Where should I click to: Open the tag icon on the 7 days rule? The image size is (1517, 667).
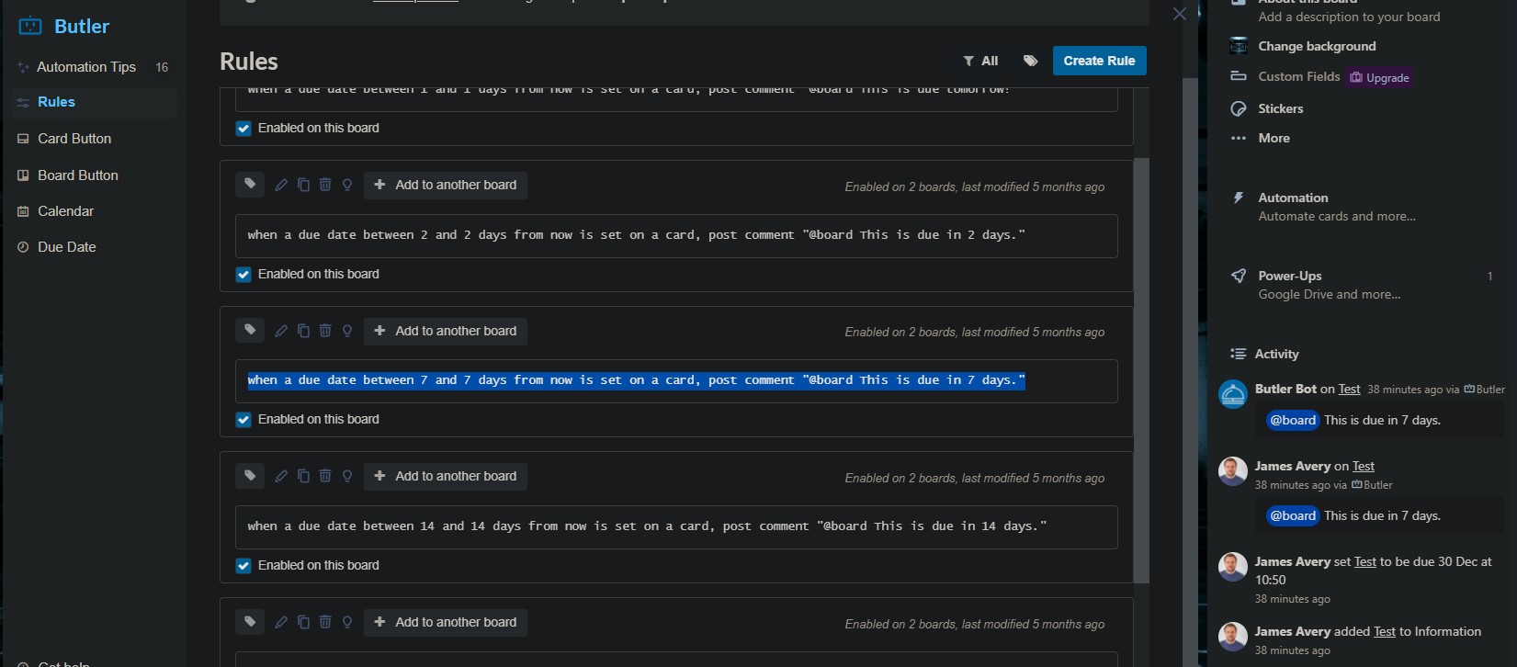pos(250,331)
